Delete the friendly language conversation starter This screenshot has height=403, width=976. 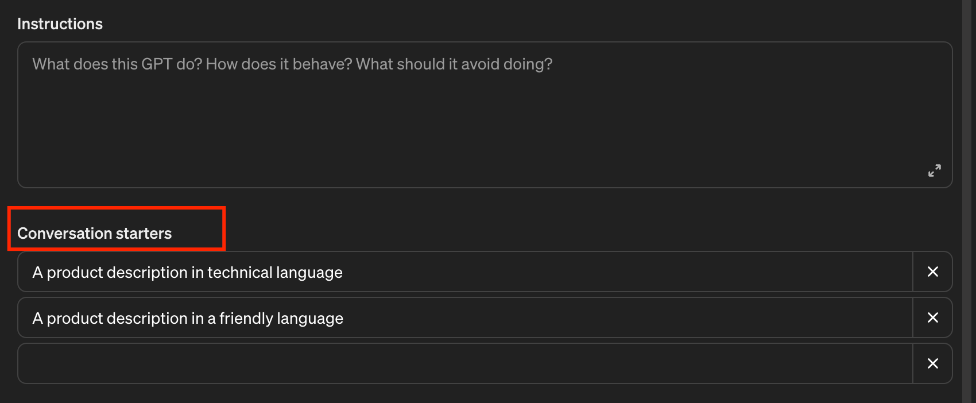click(x=933, y=317)
